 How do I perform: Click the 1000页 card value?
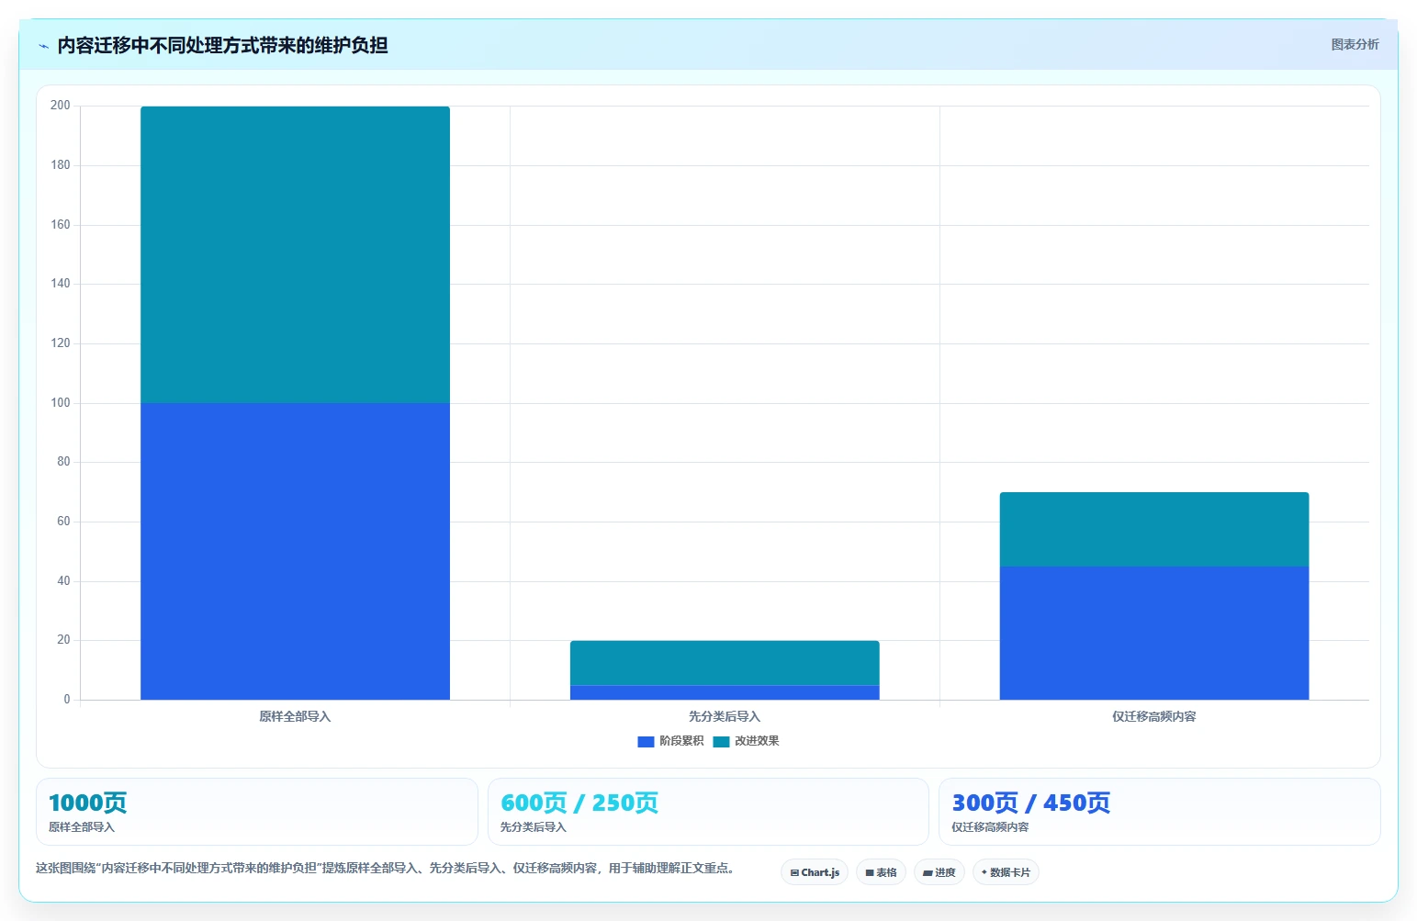(87, 803)
